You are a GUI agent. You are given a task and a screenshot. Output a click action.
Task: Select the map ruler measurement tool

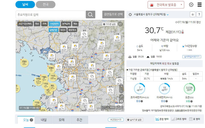tap(122, 96)
